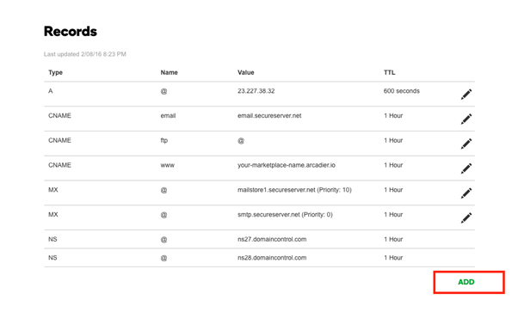Select the www name cell
This screenshot has width=518, height=312.
(168, 165)
